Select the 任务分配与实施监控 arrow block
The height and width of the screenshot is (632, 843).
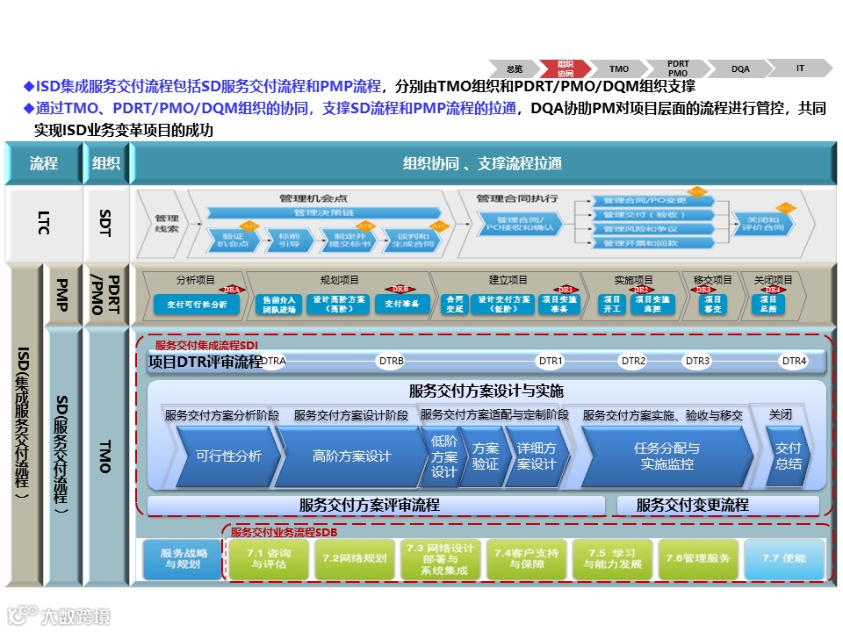(x=666, y=456)
